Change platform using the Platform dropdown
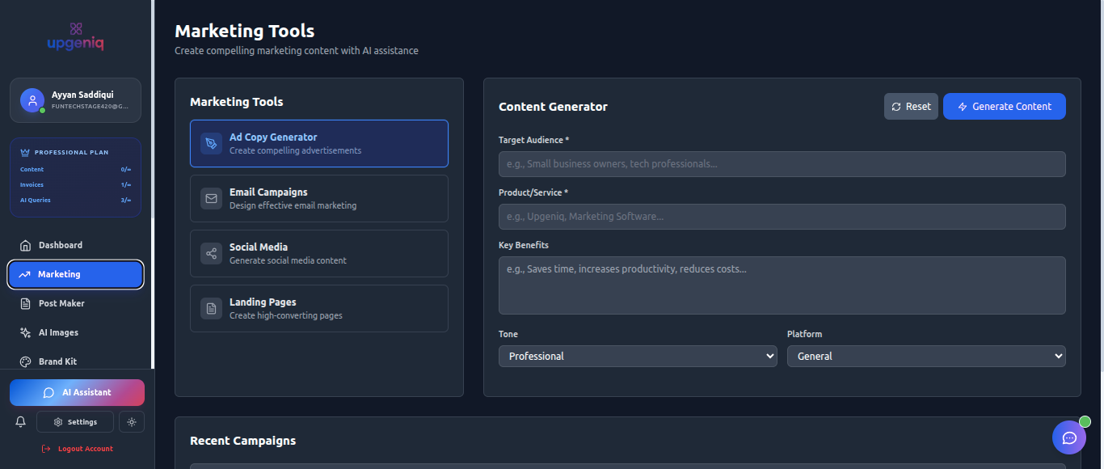 (x=926, y=356)
